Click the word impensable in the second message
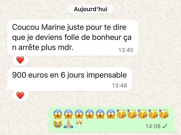 pos(107,75)
